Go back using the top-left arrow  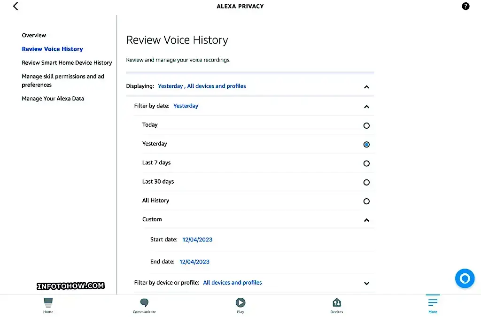pos(16,6)
